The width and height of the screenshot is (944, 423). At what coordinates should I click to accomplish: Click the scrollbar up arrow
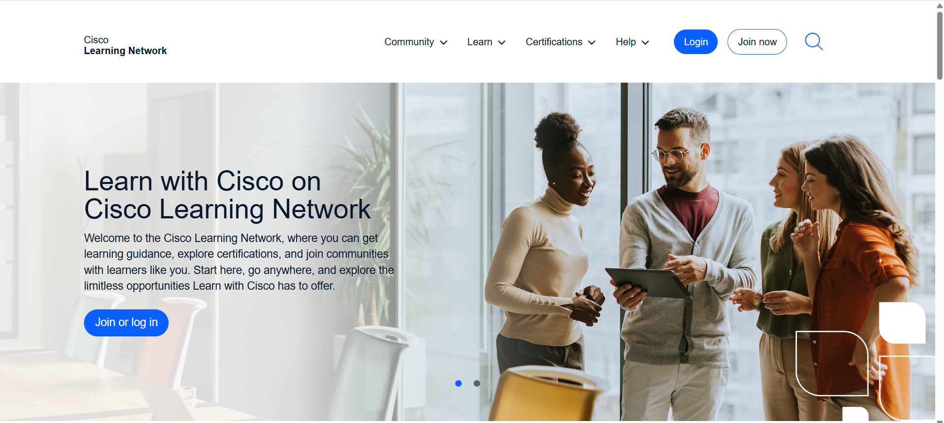940,5
